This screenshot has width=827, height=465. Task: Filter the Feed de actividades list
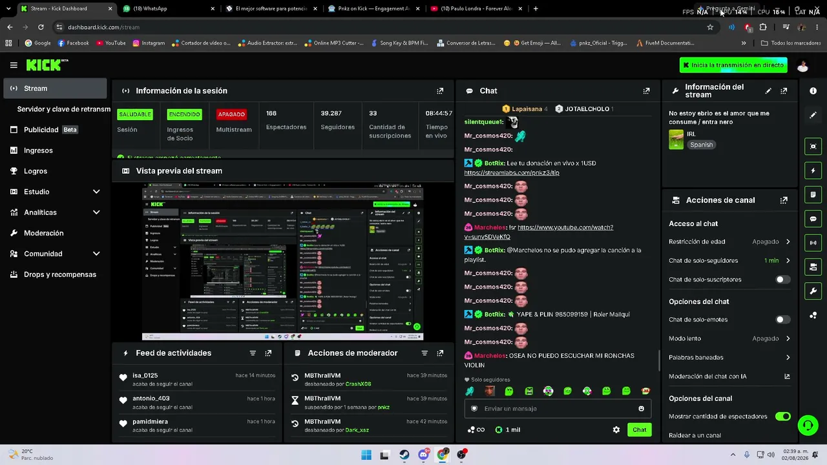coord(253,353)
